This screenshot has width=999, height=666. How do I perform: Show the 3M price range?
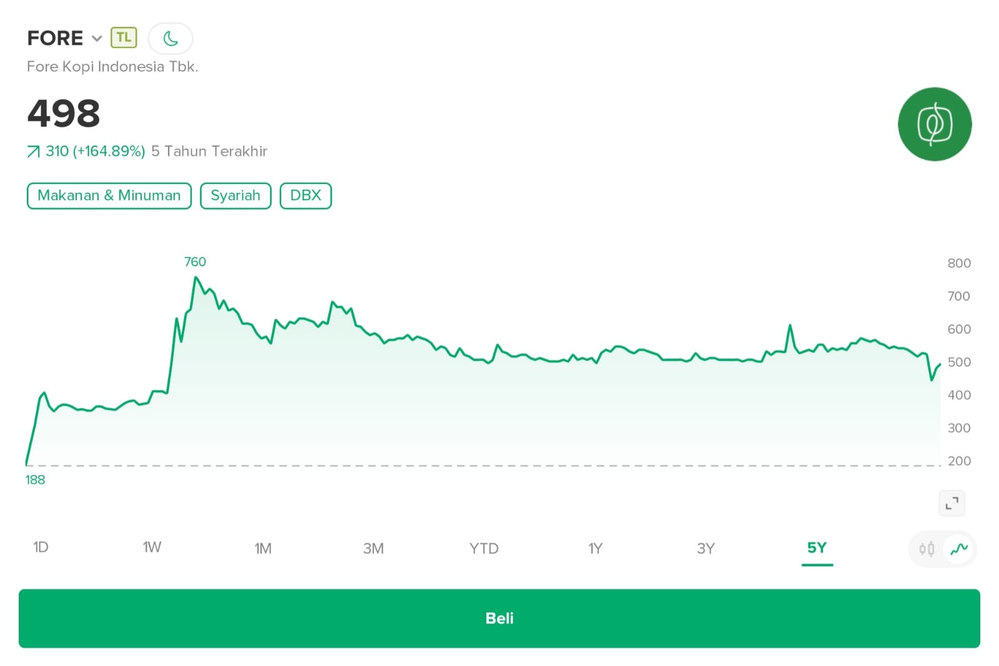pos(373,549)
